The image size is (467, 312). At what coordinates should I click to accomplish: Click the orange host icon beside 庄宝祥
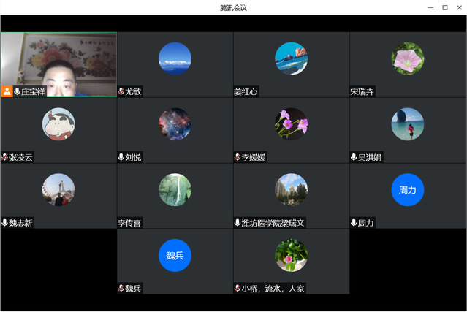click(7, 92)
